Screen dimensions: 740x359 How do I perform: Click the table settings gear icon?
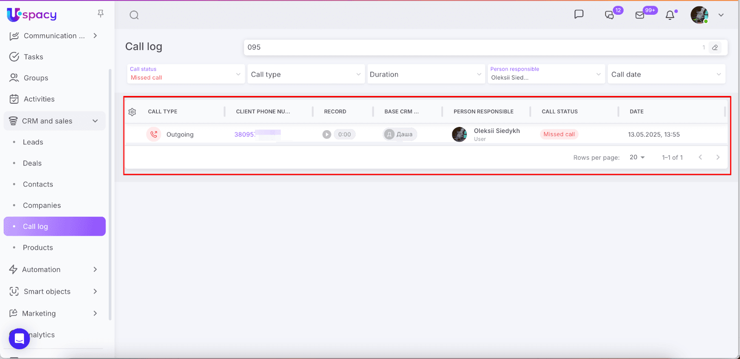(x=132, y=112)
